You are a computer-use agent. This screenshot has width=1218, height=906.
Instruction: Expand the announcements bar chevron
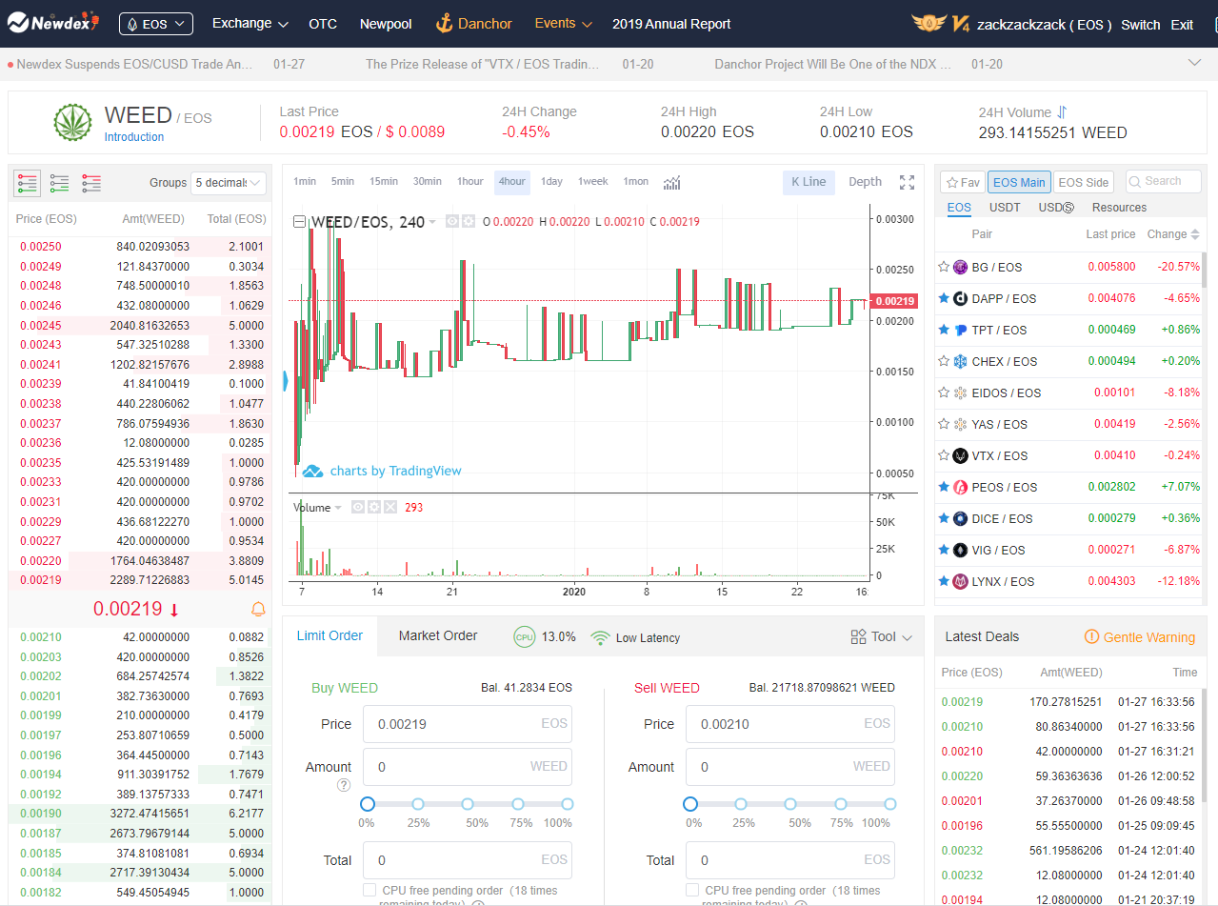coord(1194,63)
